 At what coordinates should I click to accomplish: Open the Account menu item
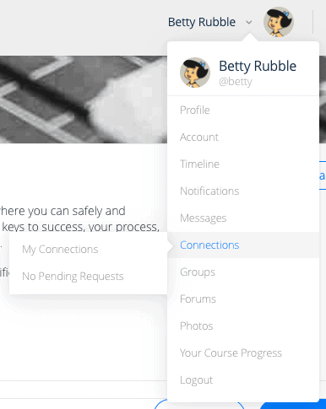point(243,137)
